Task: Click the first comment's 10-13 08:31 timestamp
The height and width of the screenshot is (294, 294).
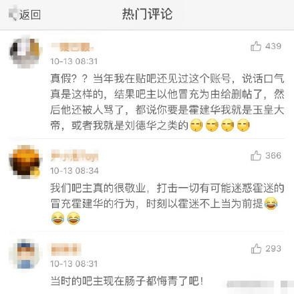Action: tap(74, 61)
